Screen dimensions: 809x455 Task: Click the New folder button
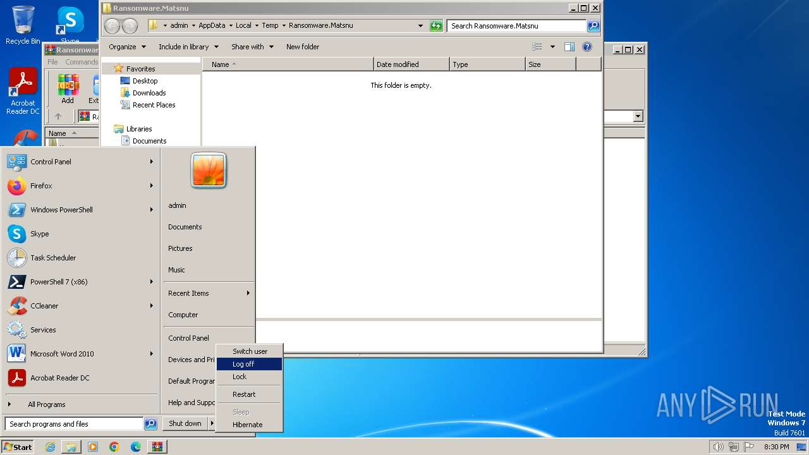[x=303, y=47]
